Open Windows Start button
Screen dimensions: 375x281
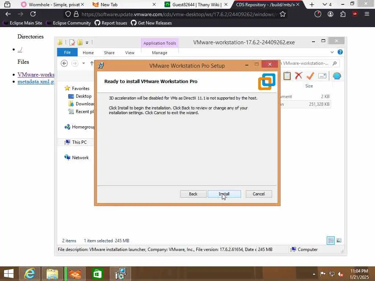(9, 274)
